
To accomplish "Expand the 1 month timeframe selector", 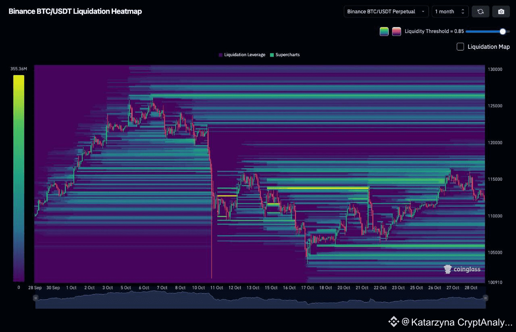I will tap(450, 12).
